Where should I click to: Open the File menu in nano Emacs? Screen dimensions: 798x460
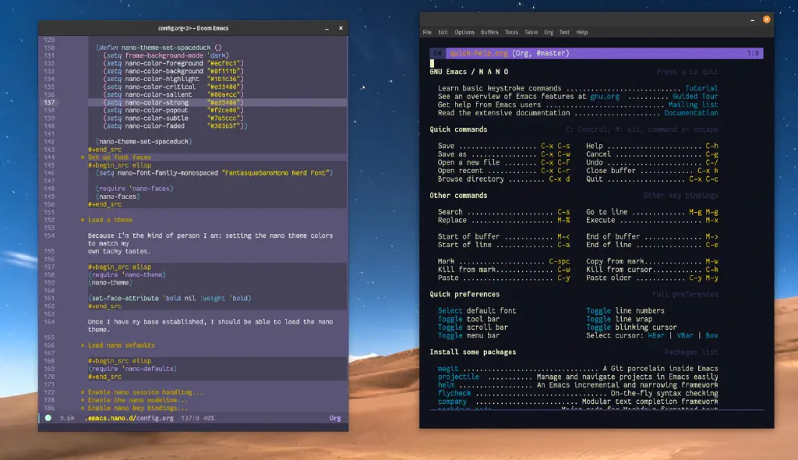427,32
